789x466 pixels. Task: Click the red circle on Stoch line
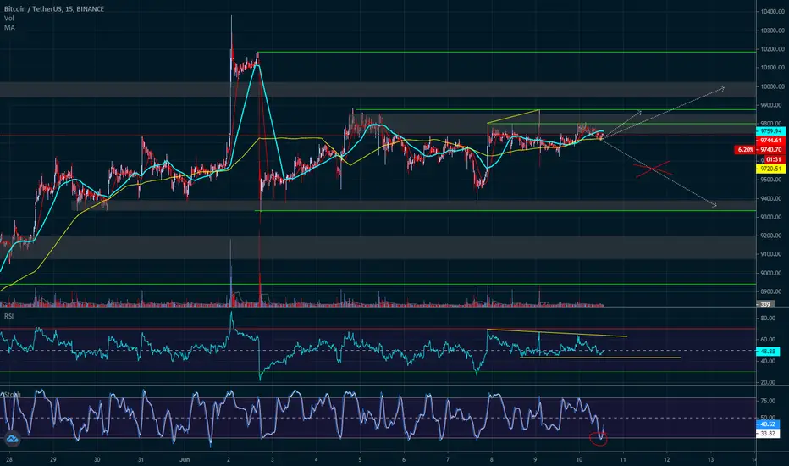[599, 439]
